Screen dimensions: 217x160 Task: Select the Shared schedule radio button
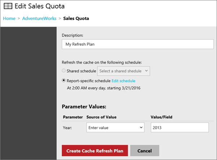click(64, 71)
